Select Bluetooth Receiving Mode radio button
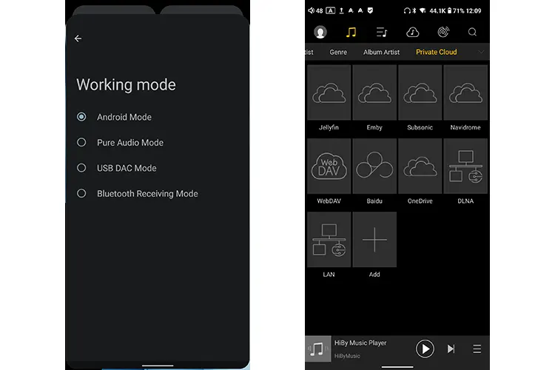Image resolution: width=555 pixels, height=370 pixels. click(x=81, y=193)
